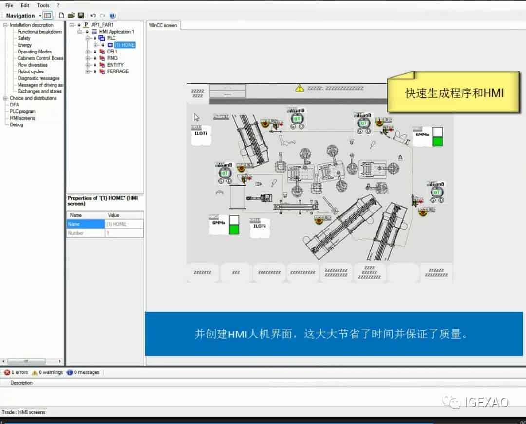The width and height of the screenshot is (526, 424).
Task: Click the Value column header
Action: (124, 215)
